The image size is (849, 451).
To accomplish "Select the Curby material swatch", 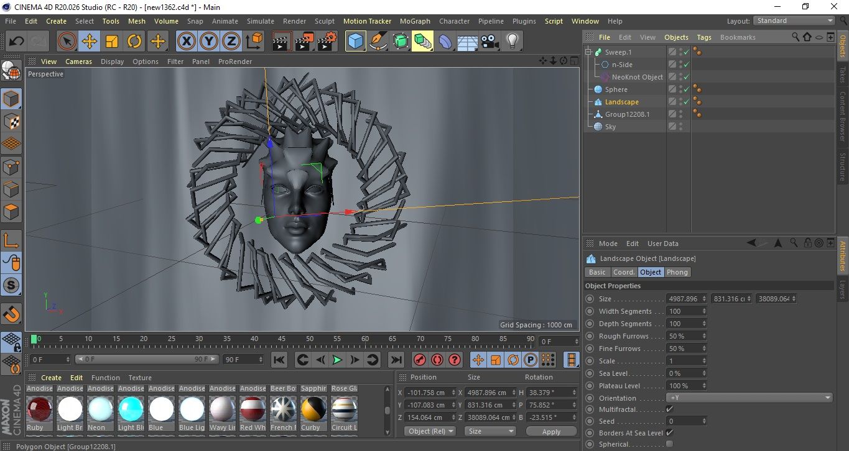I will 314,409.
